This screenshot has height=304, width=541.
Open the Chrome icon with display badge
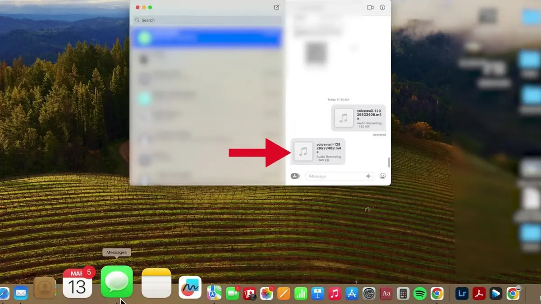[513, 294]
